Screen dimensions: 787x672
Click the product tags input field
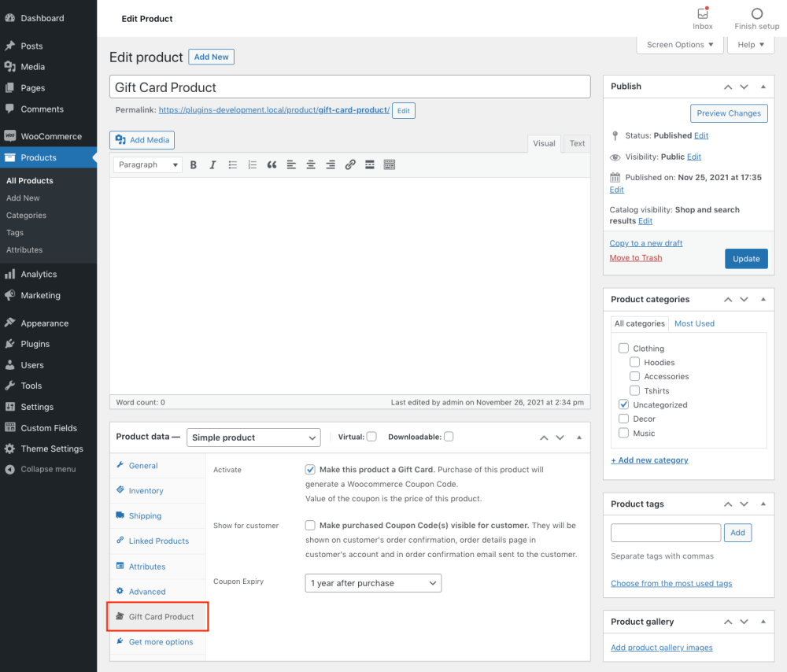[x=666, y=533]
